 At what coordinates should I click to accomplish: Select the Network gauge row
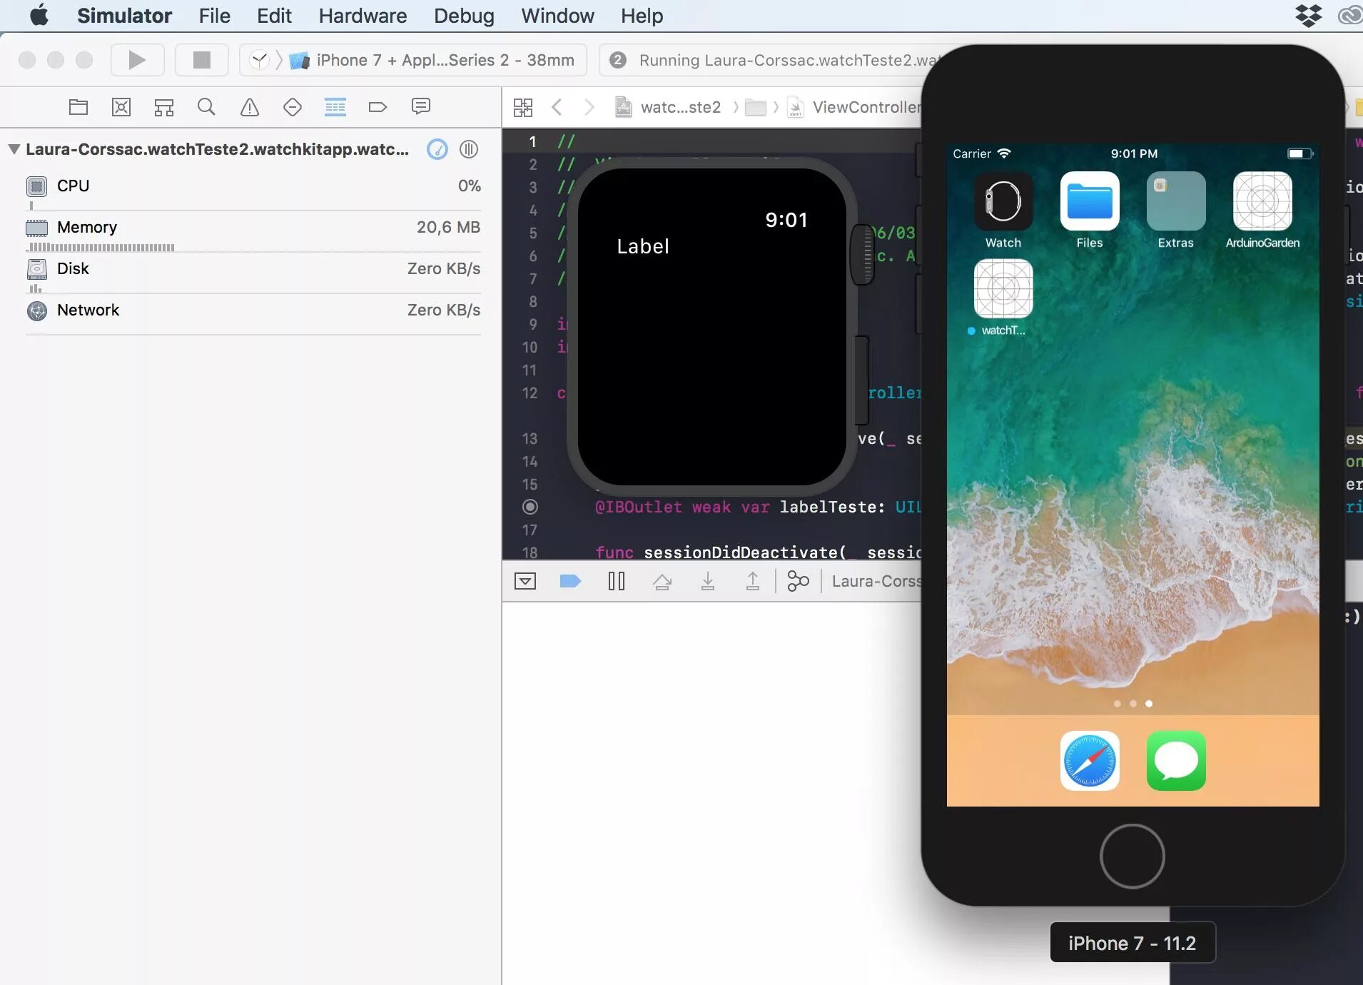253,315
